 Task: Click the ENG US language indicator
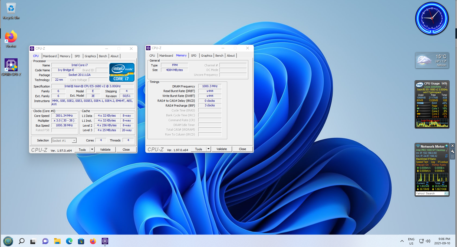pos(411,241)
